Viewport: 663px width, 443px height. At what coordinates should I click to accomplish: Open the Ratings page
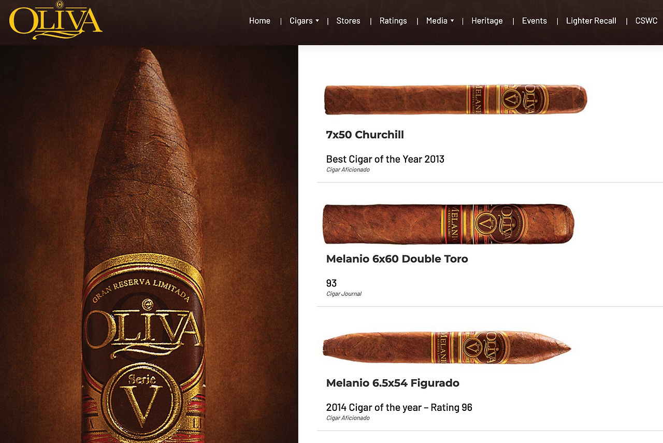[393, 21]
